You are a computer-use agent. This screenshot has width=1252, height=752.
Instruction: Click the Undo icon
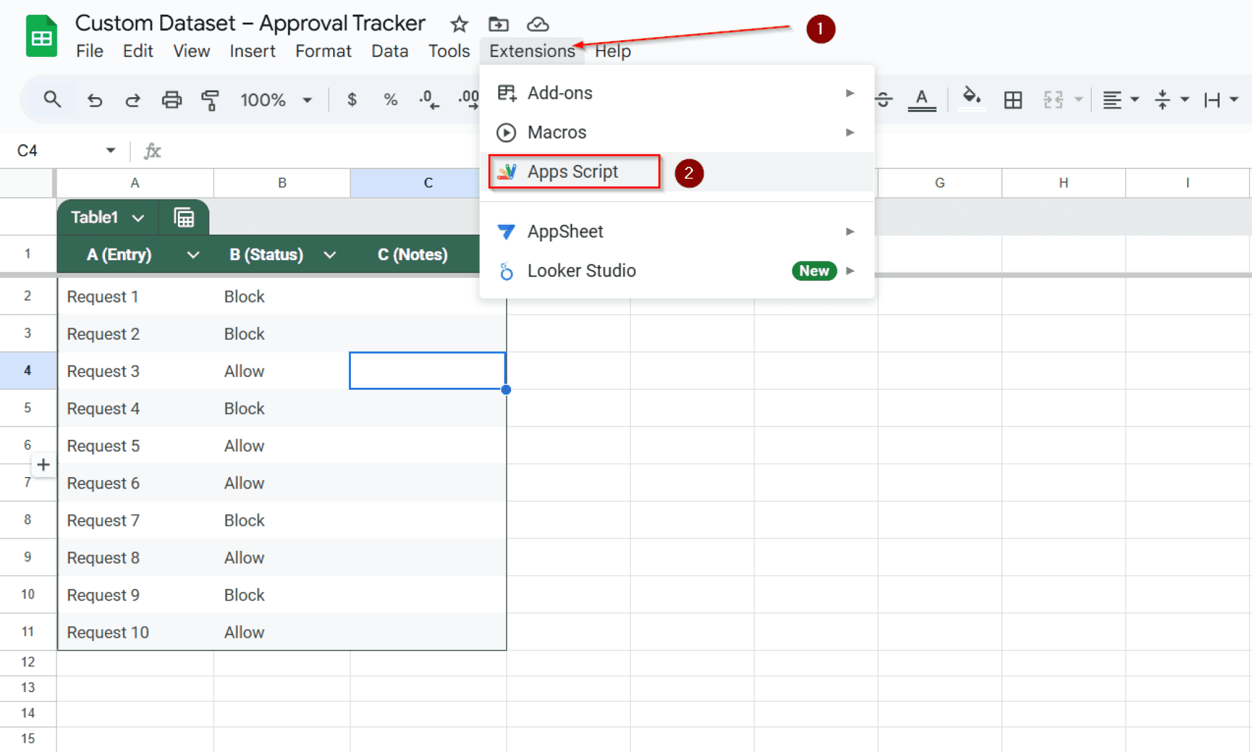point(95,100)
